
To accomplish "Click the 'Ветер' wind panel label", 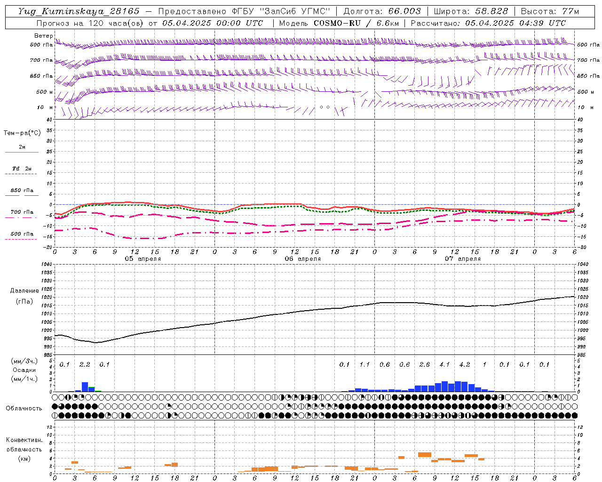I will (x=44, y=36).
